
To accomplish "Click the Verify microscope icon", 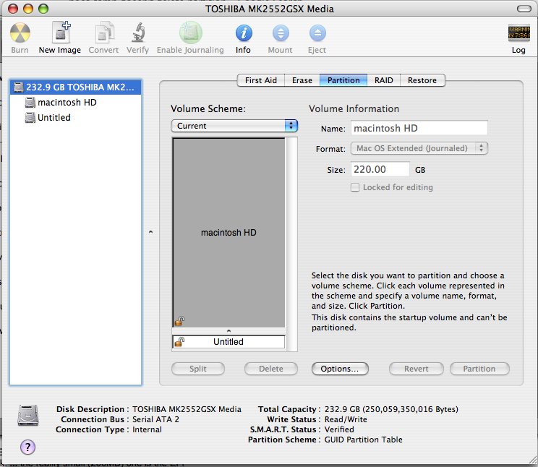I will tap(138, 33).
